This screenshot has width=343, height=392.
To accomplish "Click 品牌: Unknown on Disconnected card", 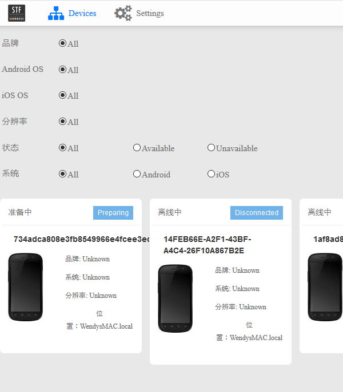I will (237, 270).
